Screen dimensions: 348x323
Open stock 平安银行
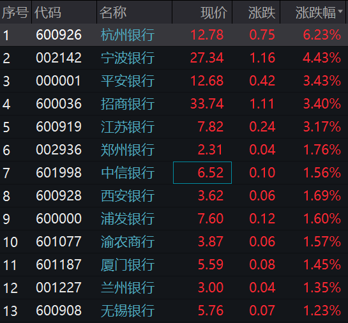[128, 81]
